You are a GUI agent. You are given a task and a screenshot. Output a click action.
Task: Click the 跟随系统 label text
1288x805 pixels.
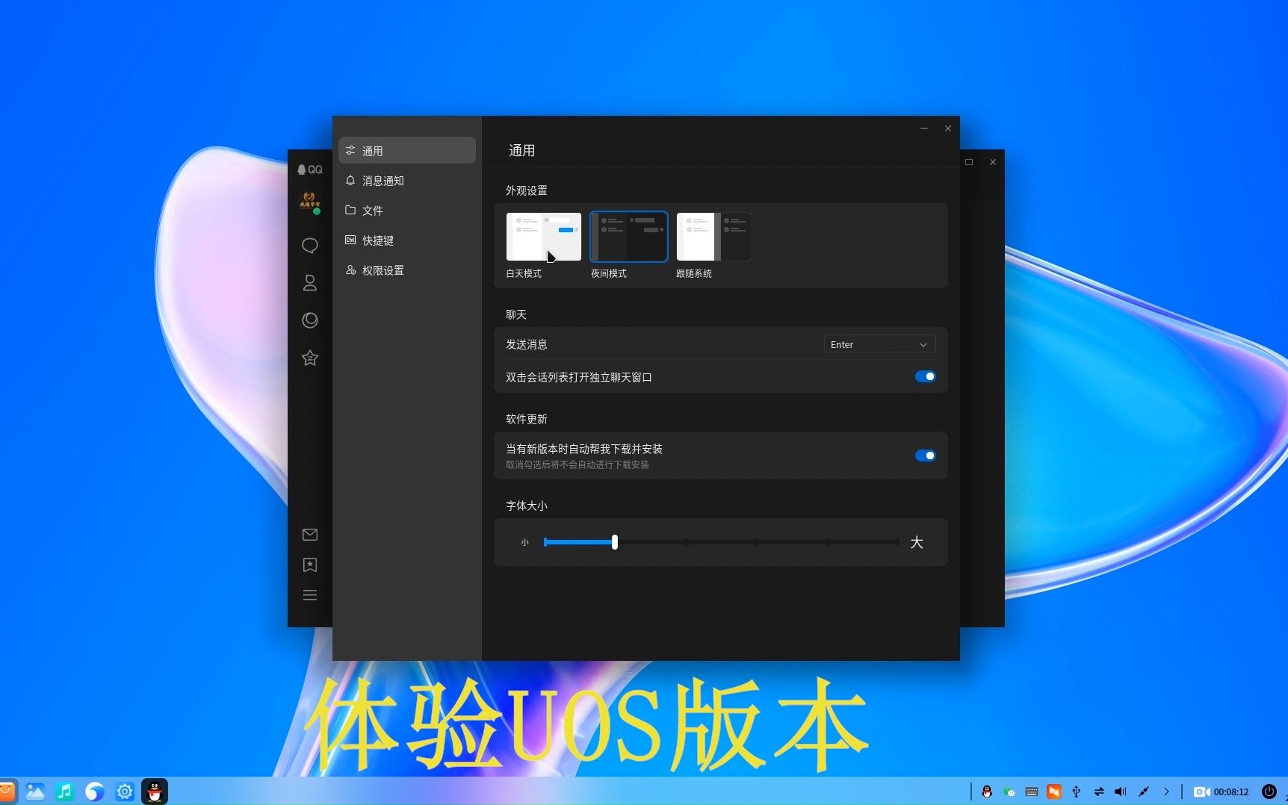pyautogui.click(x=694, y=273)
